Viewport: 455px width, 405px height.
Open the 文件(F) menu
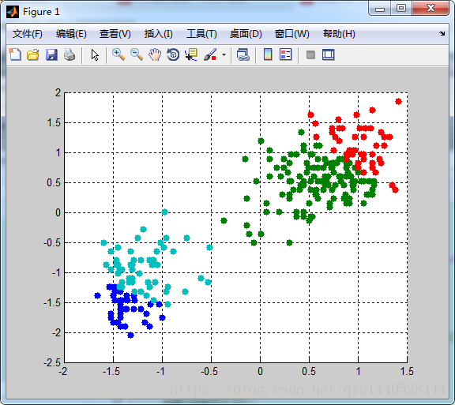28,34
